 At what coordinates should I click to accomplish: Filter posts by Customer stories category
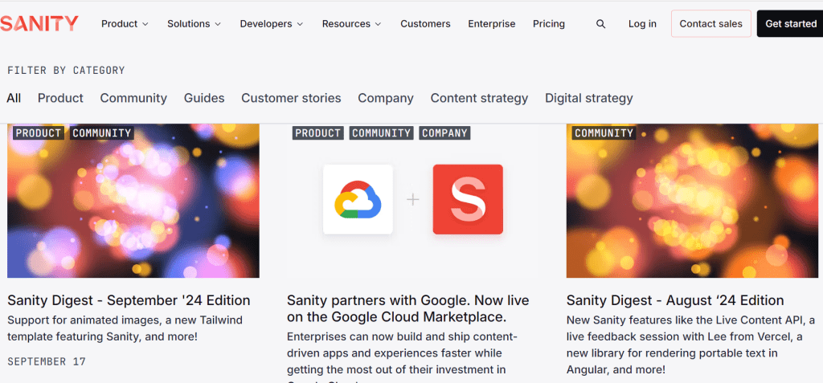(x=291, y=98)
